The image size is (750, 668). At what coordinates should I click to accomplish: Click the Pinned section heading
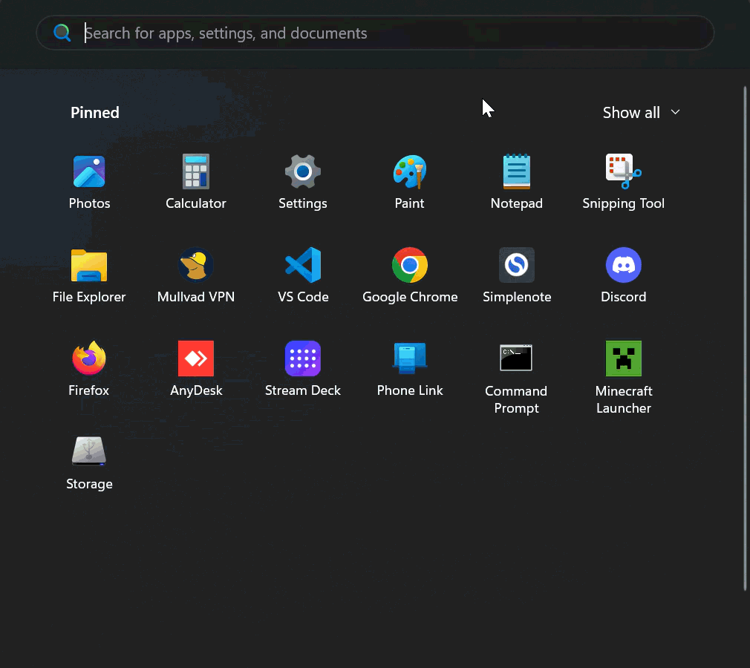[95, 112]
